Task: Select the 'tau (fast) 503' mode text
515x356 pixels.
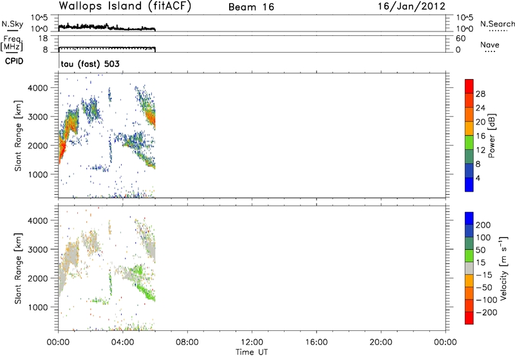Action: click(90, 64)
